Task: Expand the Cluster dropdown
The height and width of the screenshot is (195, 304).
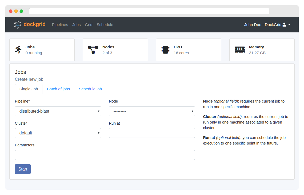Action: pos(58,133)
